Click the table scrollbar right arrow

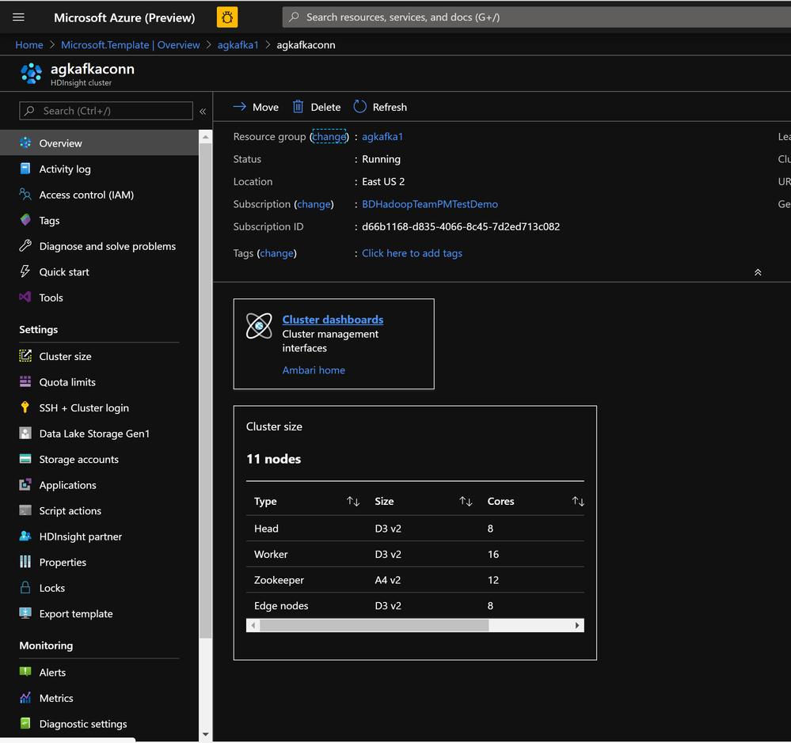pyautogui.click(x=577, y=626)
